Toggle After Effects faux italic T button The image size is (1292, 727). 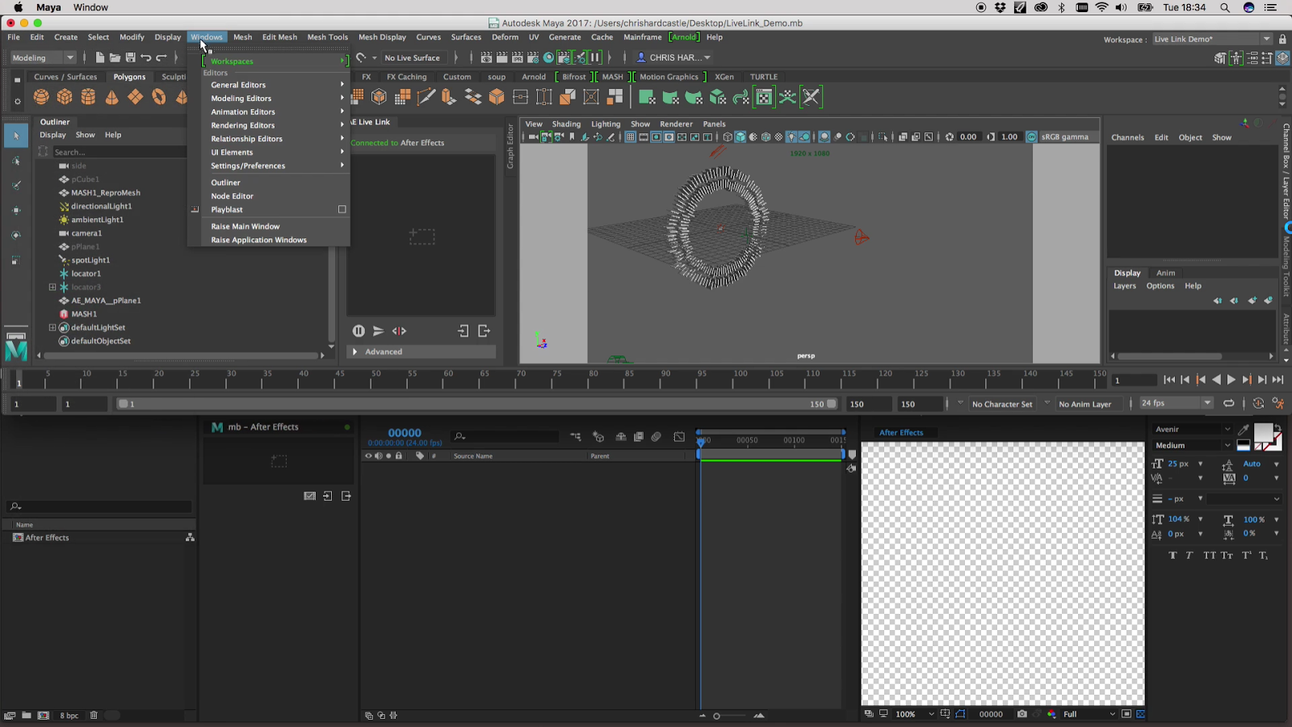pyautogui.click(x=1189, y=555)
